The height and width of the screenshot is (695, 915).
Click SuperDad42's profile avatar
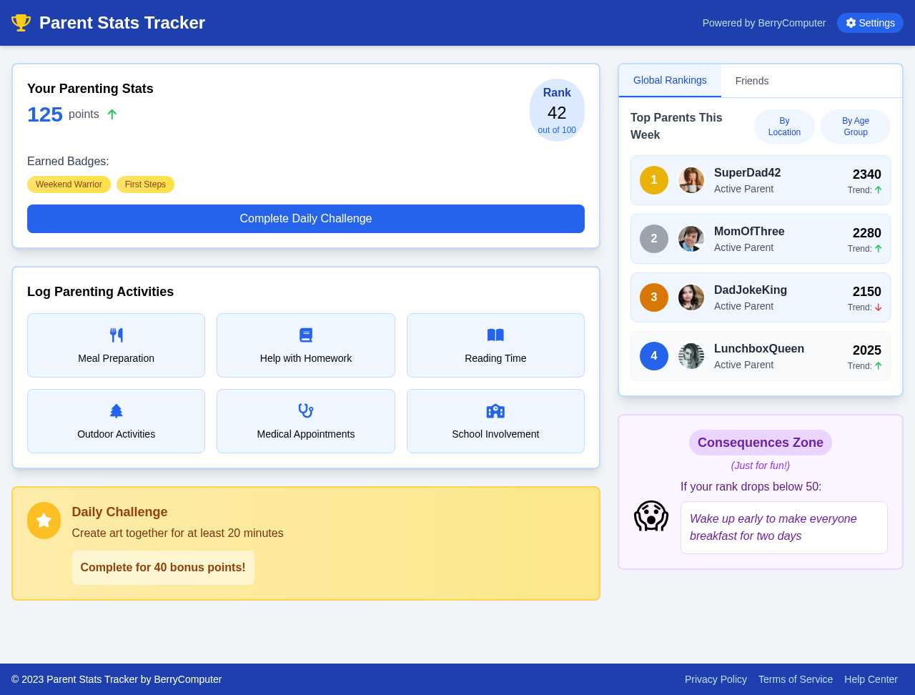coord(691,180)
